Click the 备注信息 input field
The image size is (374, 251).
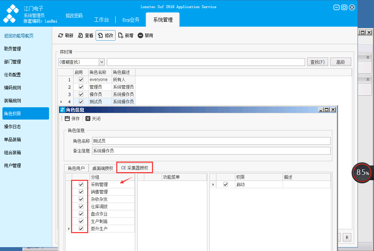tap(211, 151)
